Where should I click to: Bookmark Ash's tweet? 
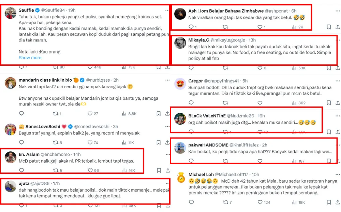[328, 27]
